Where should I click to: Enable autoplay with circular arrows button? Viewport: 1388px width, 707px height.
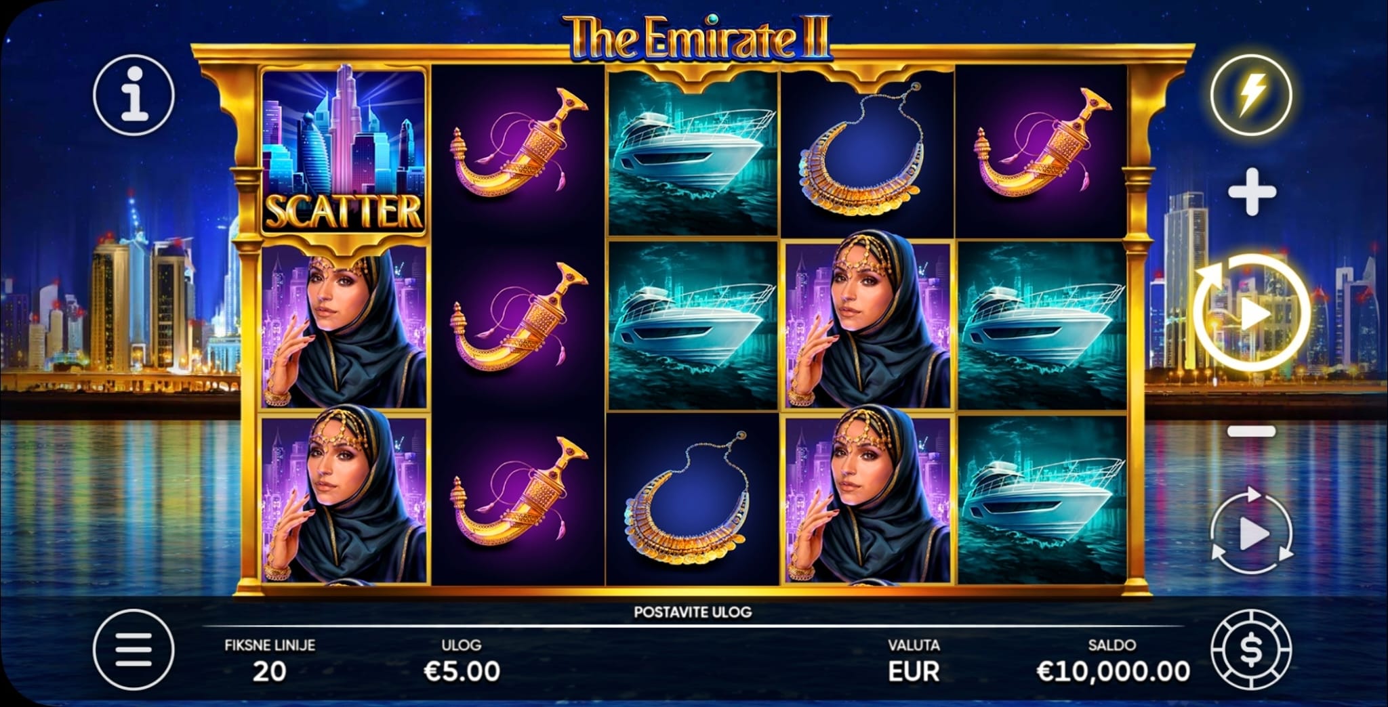[1251, 534]
